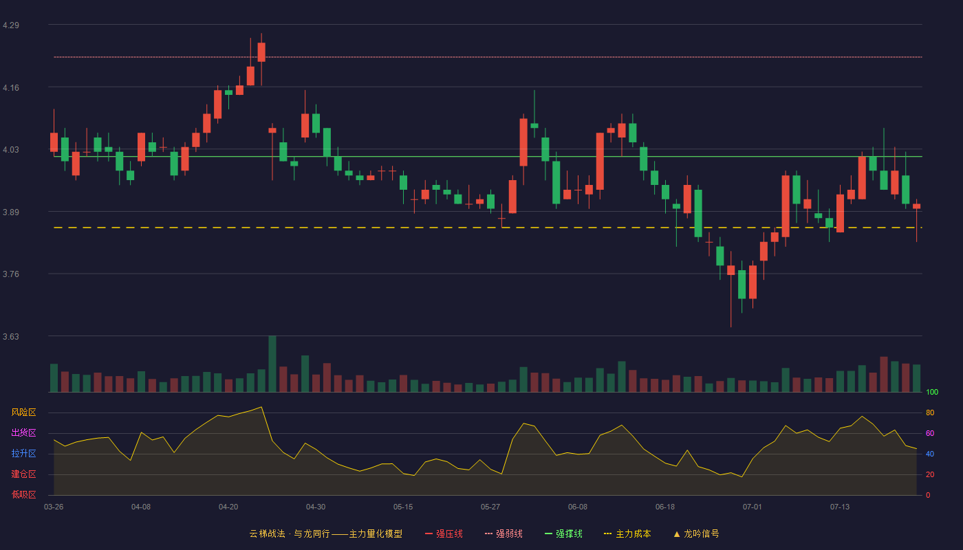Click the 4.03 price axis label
Viewport: 963px width, 550px height.
point(11,150)
